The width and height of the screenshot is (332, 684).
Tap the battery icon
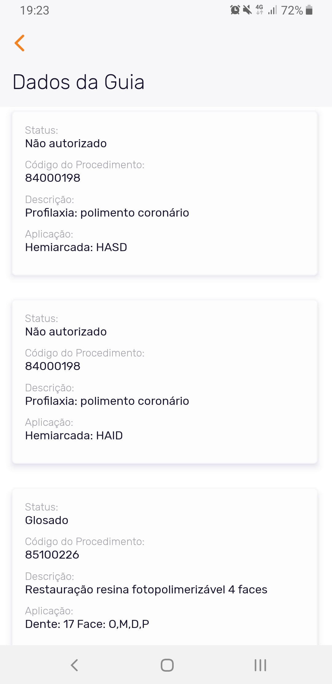click(x=309, y=10)
